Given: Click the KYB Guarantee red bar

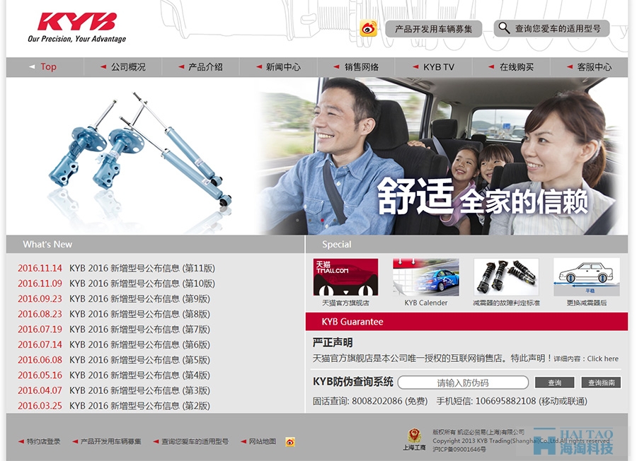Looking at the screenshot, I should [x=466, y=322].
